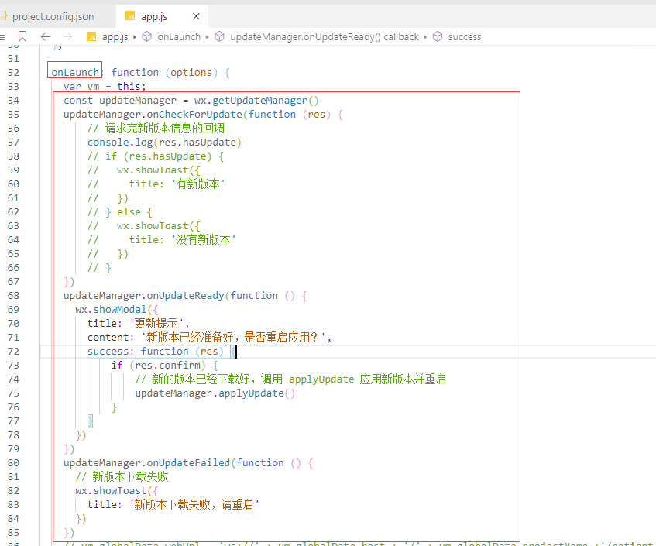Screen dimensions: 656x546
Task: Click line number 80 in gutter
Action: click(13, 463)
